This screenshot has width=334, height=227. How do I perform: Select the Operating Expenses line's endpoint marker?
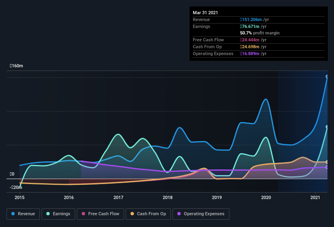coord(327,167)
